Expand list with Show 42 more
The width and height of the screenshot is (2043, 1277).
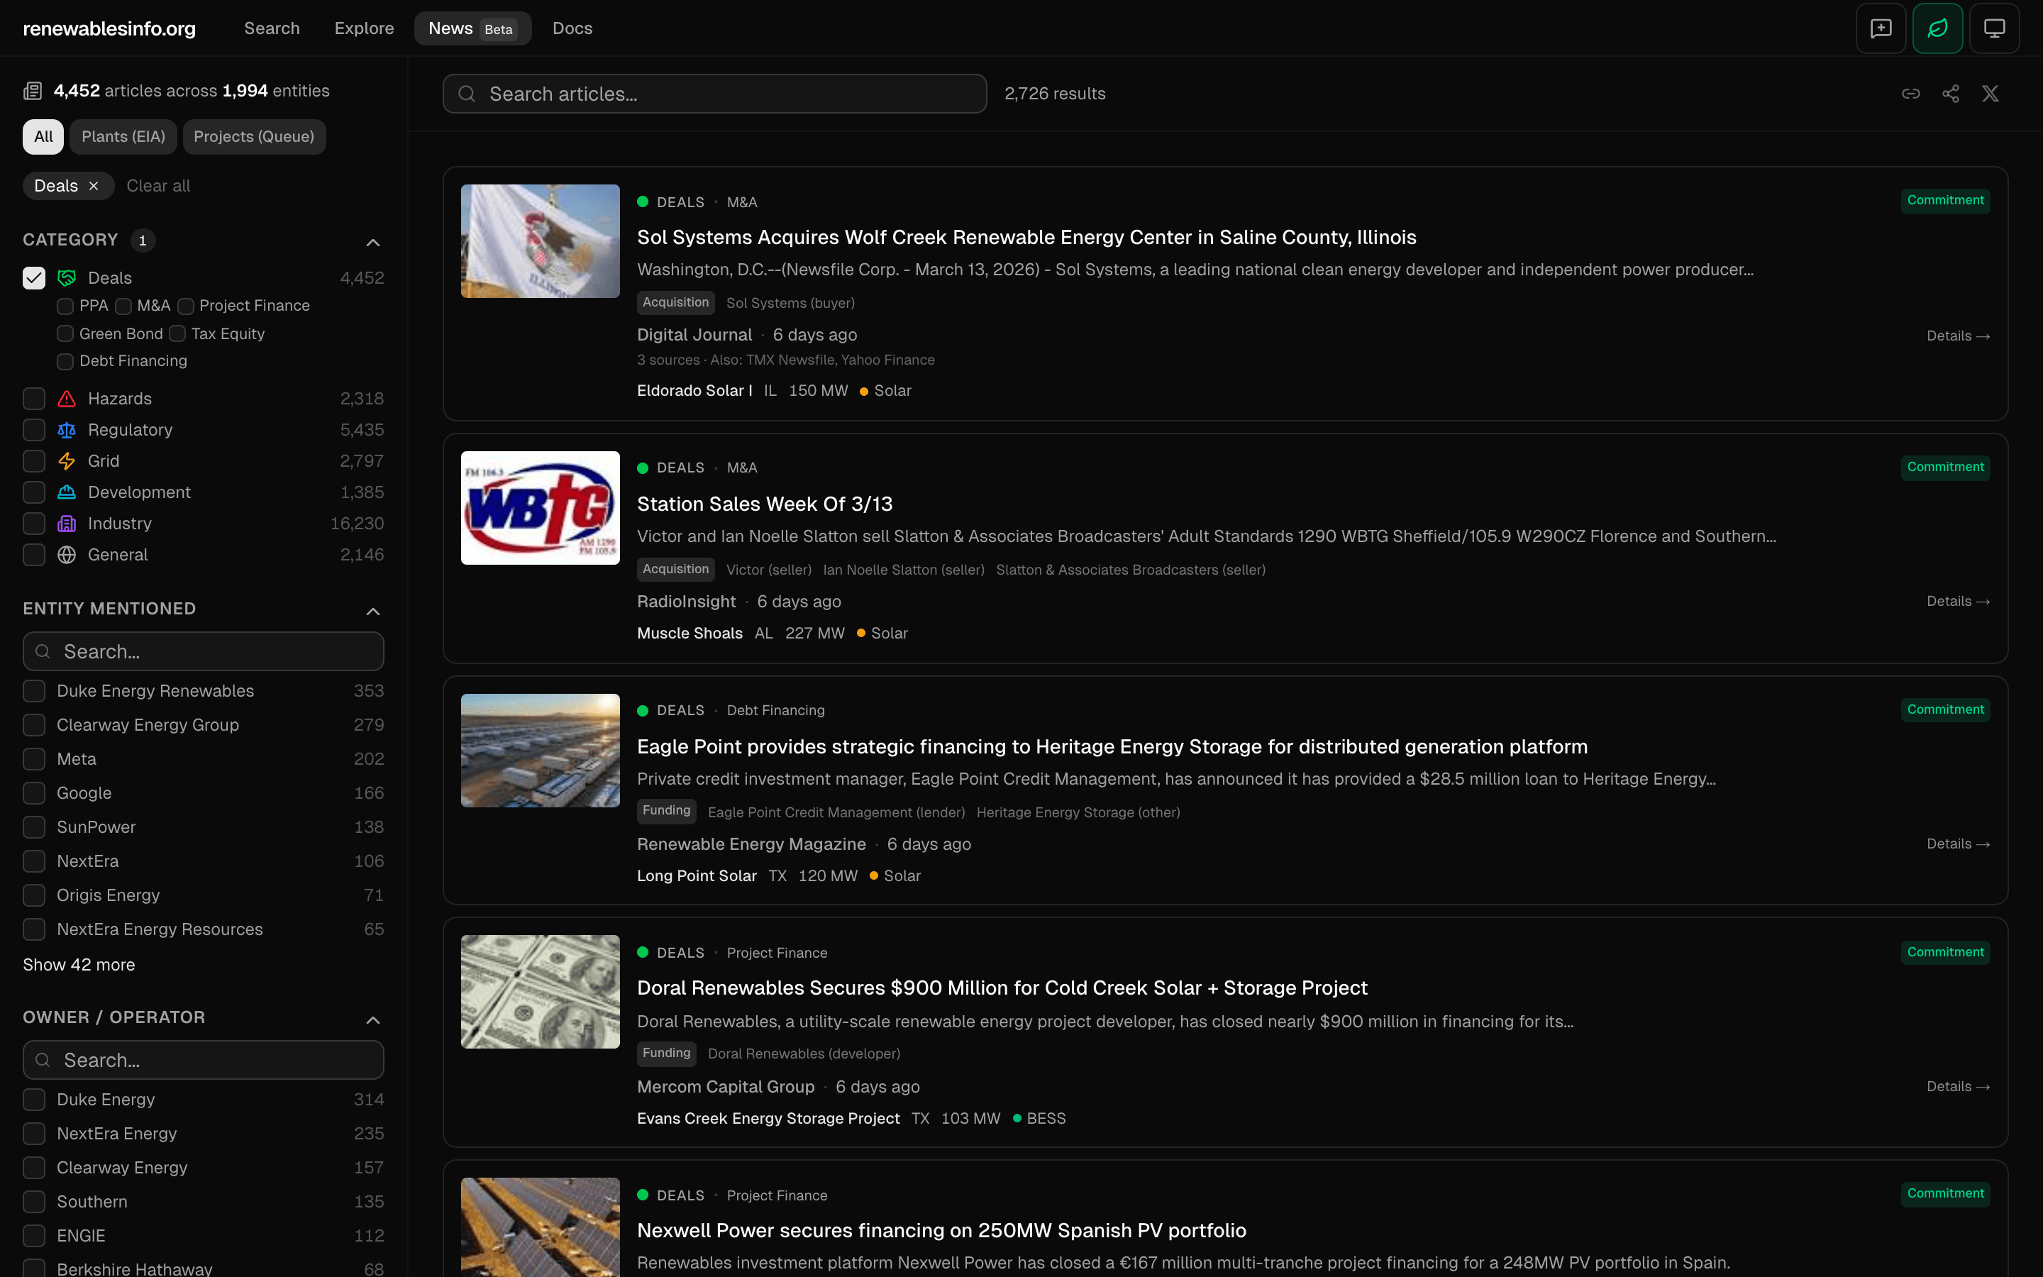pyautogui.click(x=79, y=965)
